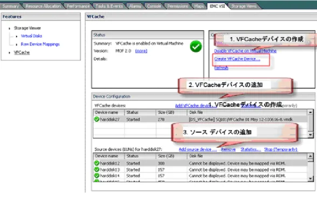The image size is (317, 201).
Task: Switch to the Console tab
Action: [x=154, y=6]
